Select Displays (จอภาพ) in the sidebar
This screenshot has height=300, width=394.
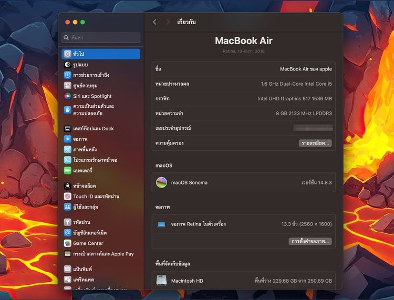(x=80, y=139)
